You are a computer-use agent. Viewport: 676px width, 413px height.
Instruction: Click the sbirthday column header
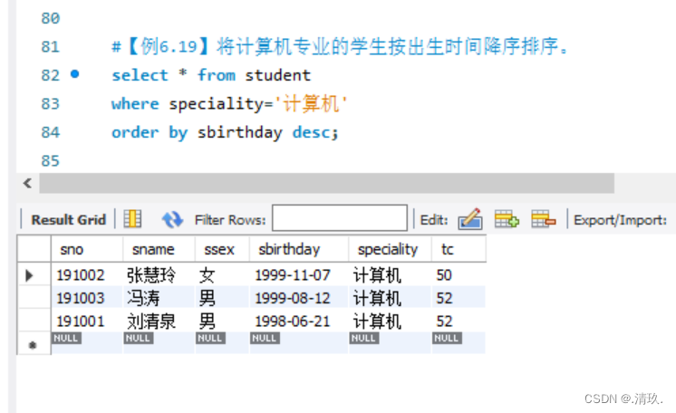point(299,249)
